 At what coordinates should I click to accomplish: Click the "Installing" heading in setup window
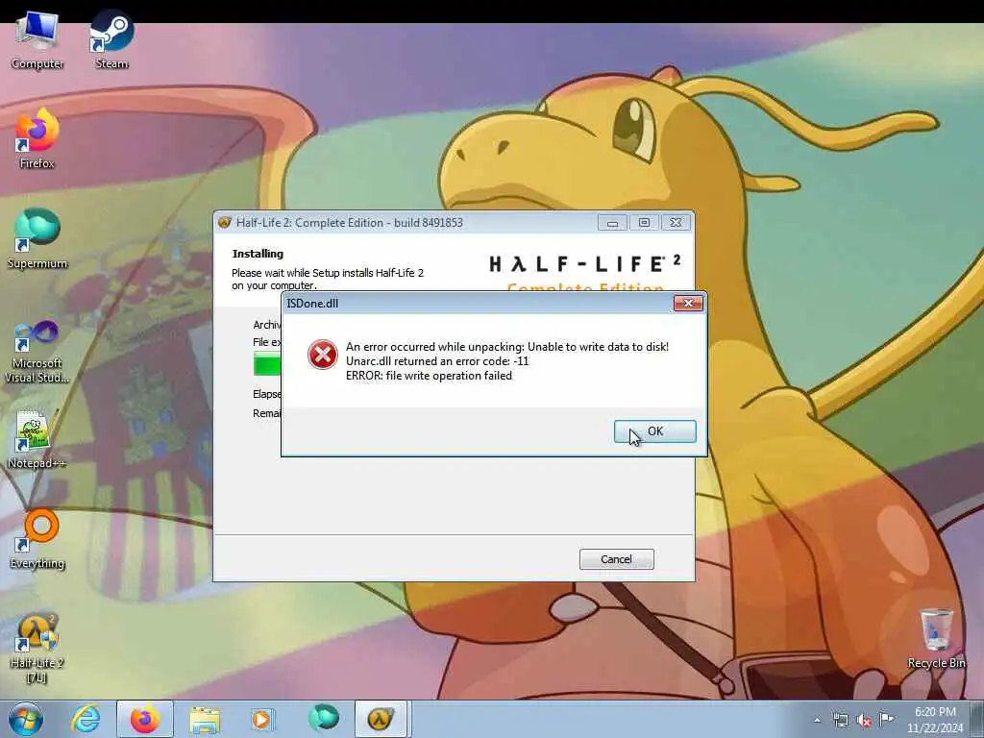[x=258, y=254]
